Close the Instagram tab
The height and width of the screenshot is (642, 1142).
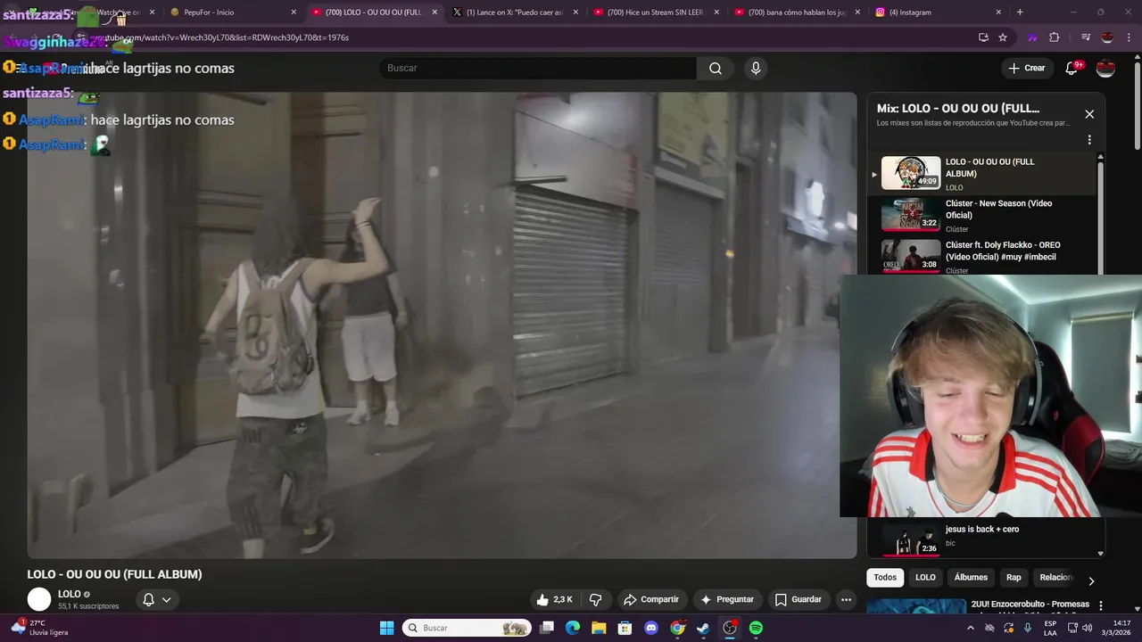tap(998, 12)
